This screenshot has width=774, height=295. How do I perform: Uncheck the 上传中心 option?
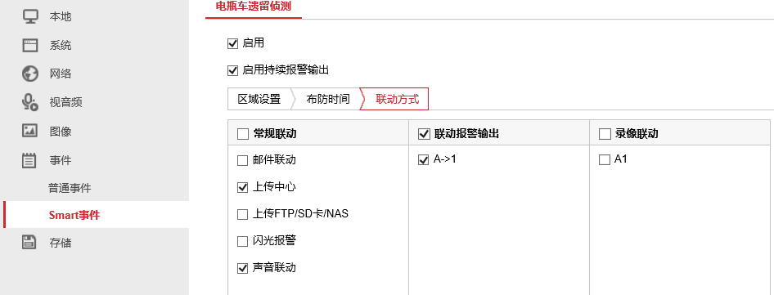242,187
